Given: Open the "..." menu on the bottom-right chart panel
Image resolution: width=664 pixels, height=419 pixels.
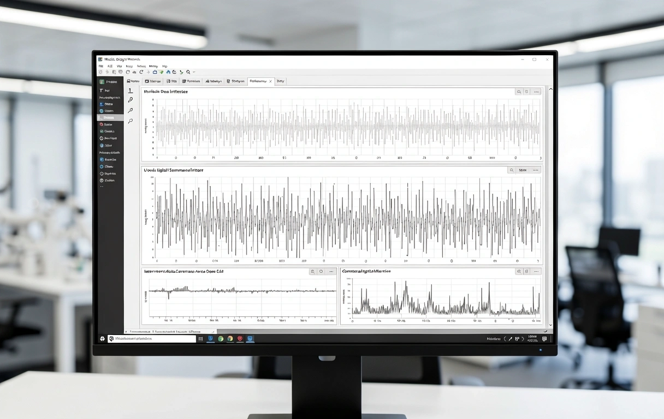Looking at the screenshot, I should (536, 271).
